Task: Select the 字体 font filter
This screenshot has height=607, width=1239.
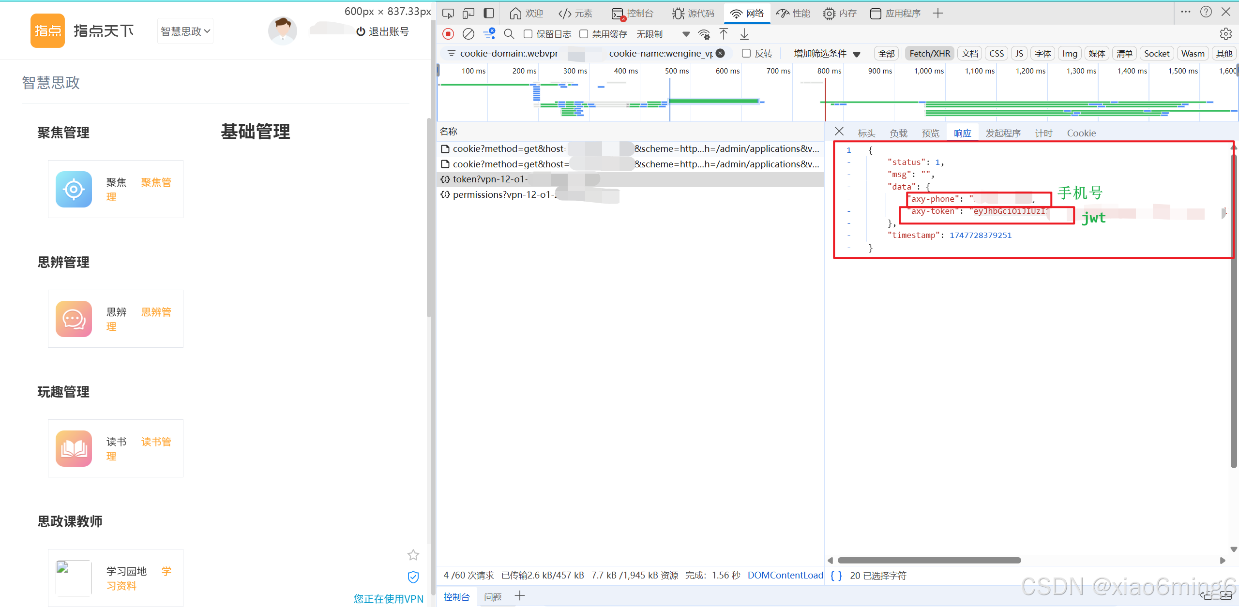Action: point(1043,53)
